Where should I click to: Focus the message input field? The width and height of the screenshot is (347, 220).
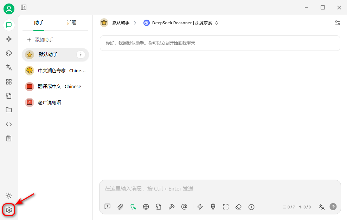(220, 189)
